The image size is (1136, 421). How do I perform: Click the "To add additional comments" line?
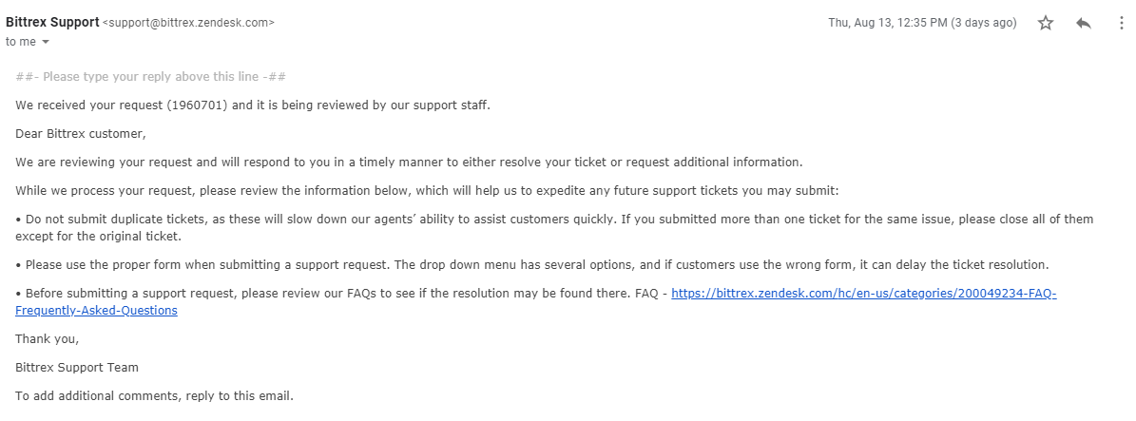point(154,396)
